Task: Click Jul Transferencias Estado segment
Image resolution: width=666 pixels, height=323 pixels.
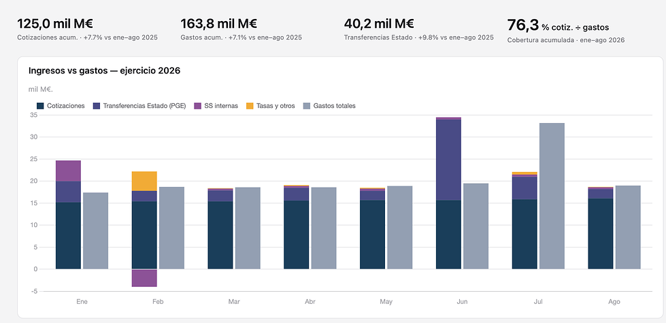Action: 525,188
